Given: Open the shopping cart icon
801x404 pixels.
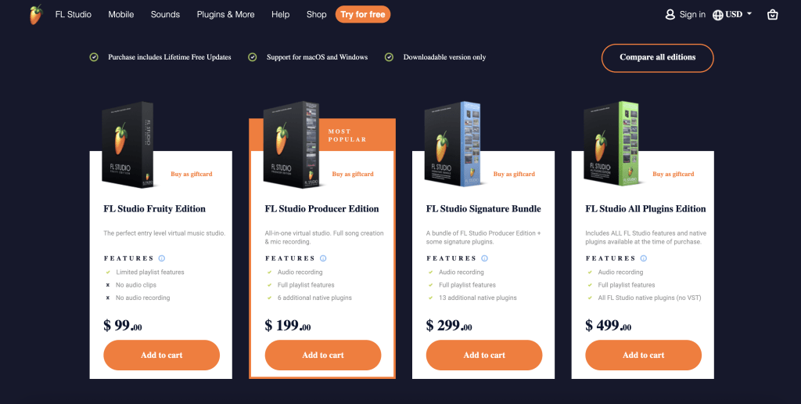Looking at the screenshot, I should pyautogui.click(x=772, y=15).
